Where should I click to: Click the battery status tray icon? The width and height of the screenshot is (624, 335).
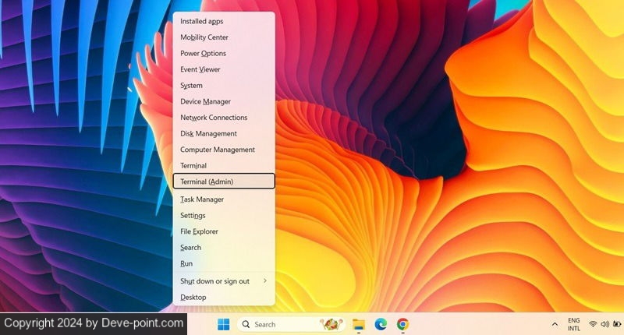616,323
